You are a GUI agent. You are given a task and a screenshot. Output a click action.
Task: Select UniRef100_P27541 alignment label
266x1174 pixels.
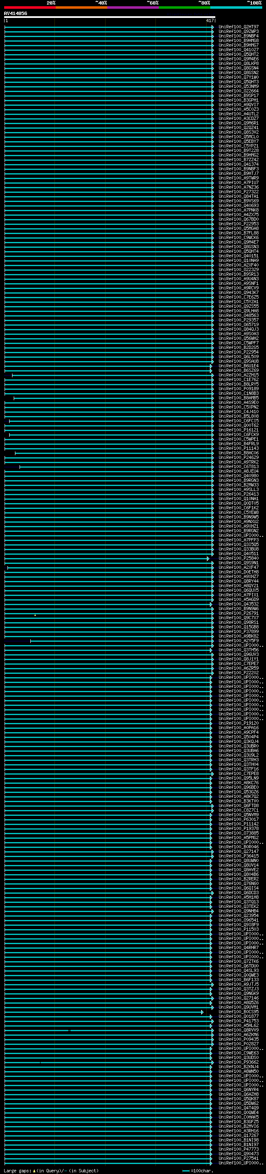(238, 1158)
